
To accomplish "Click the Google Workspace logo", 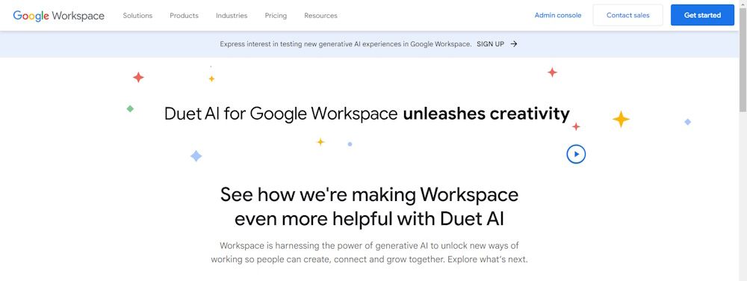I will tap(58, 15).
